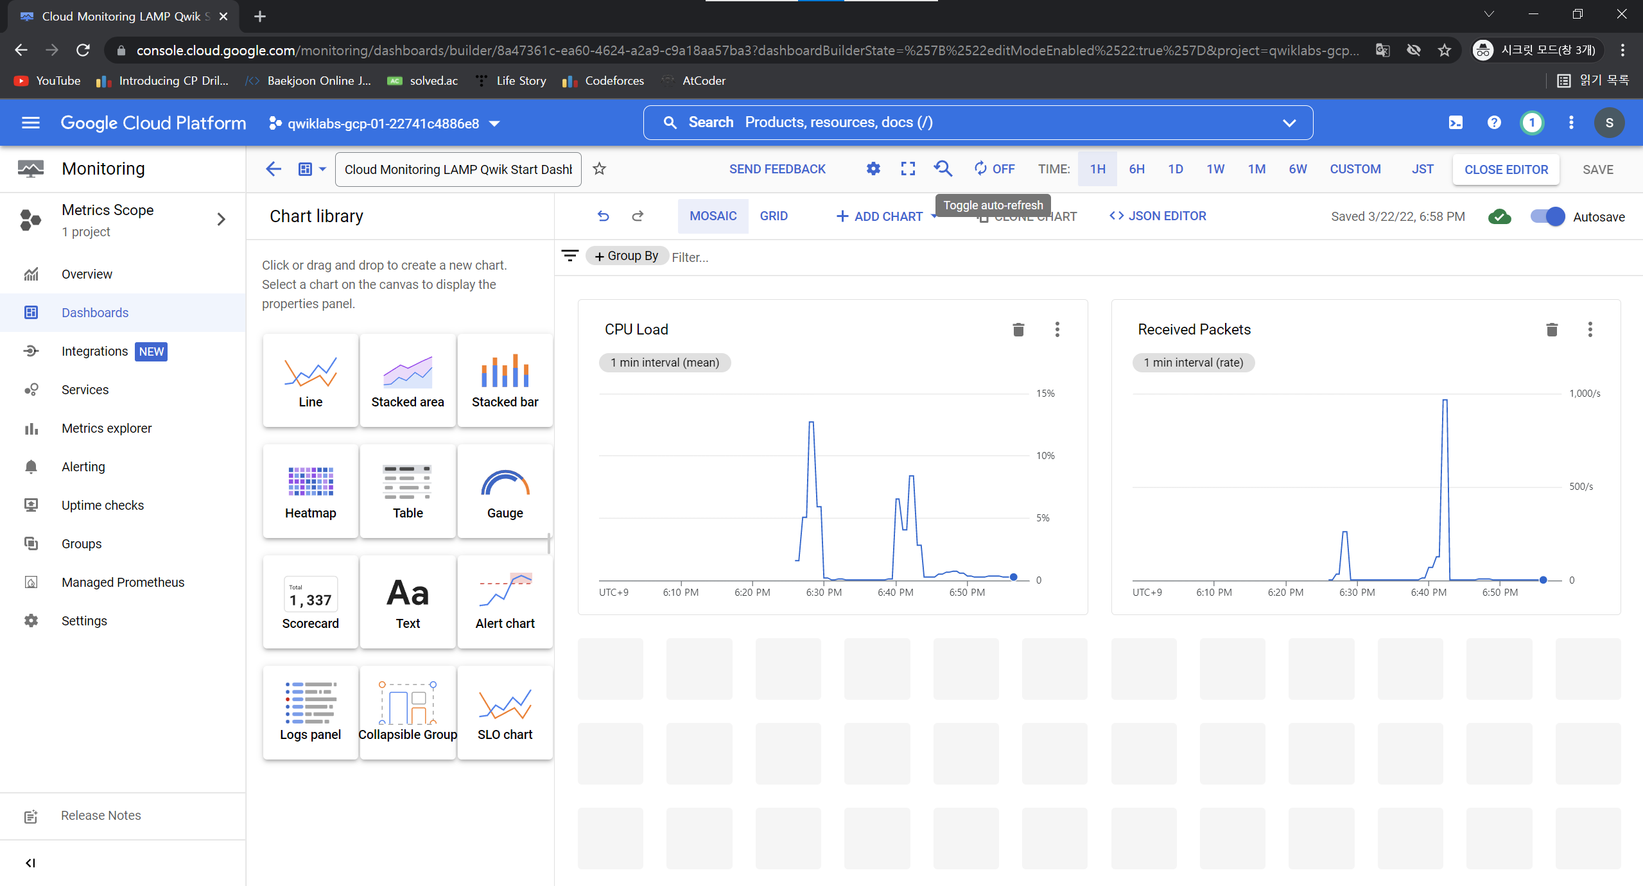Delete the CPU Load chart

1018,329
